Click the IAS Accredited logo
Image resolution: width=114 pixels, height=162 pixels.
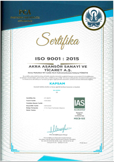(x=79, y=104)
